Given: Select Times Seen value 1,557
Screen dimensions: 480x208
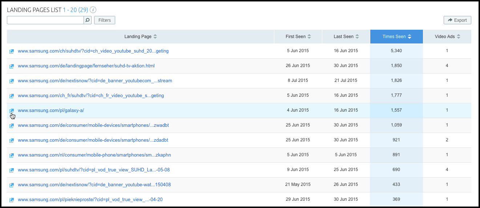Looking at the screenshot, I should pyautogui.click(x=396, y=110).
